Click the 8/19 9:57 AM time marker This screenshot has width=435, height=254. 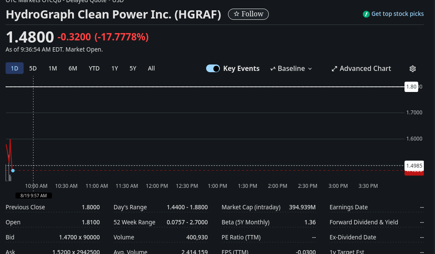pos(33,196)
